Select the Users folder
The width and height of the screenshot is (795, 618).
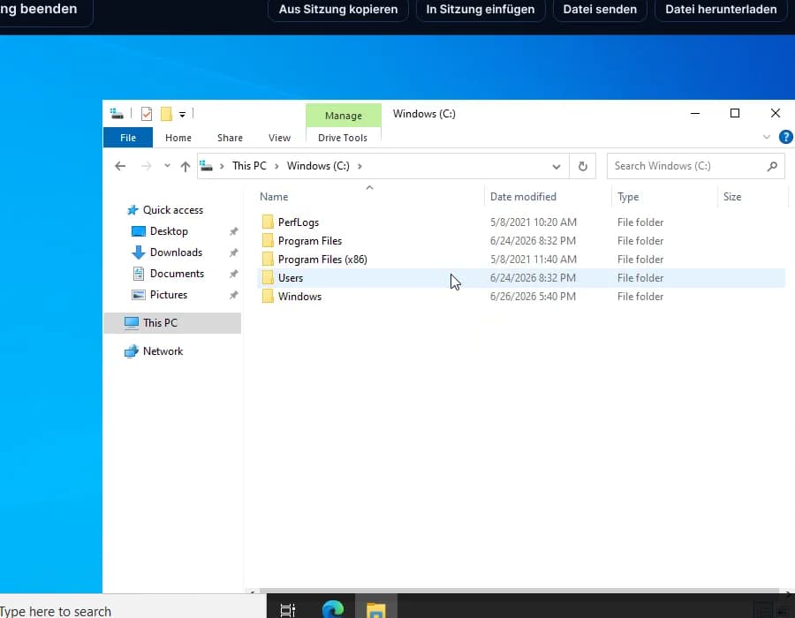[x=521, y=278]
